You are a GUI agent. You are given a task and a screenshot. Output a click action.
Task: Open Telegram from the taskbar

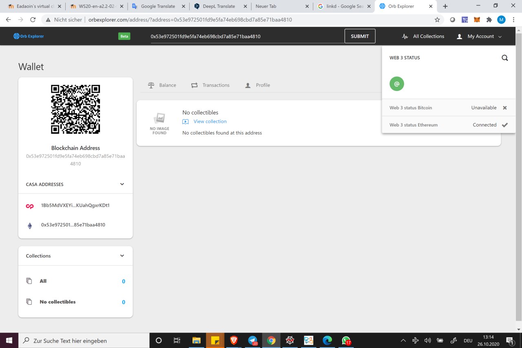[252, 340]
